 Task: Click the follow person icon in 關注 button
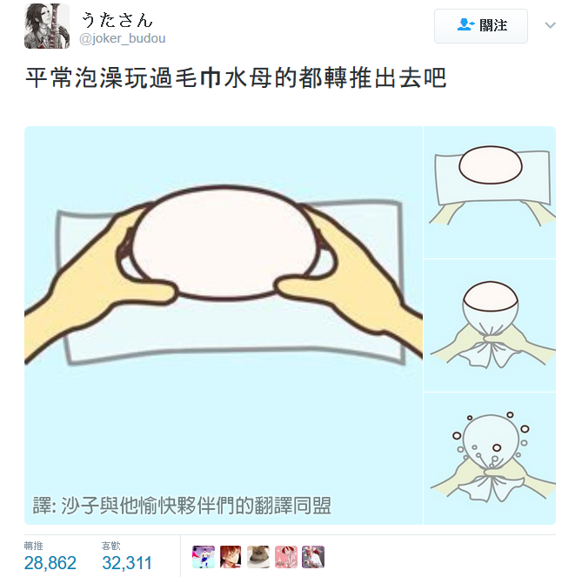click(465, 25)
